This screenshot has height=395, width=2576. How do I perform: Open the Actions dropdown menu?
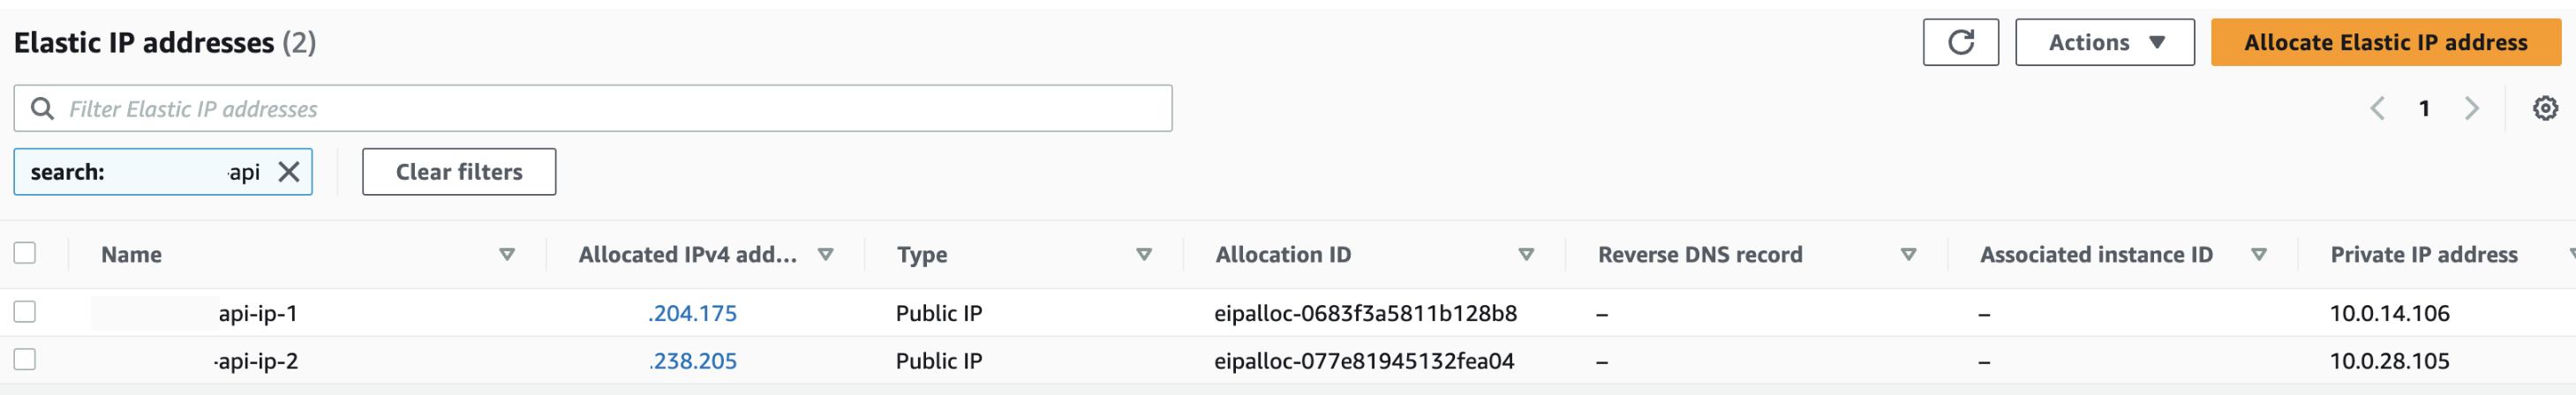tap(2104, 42)
